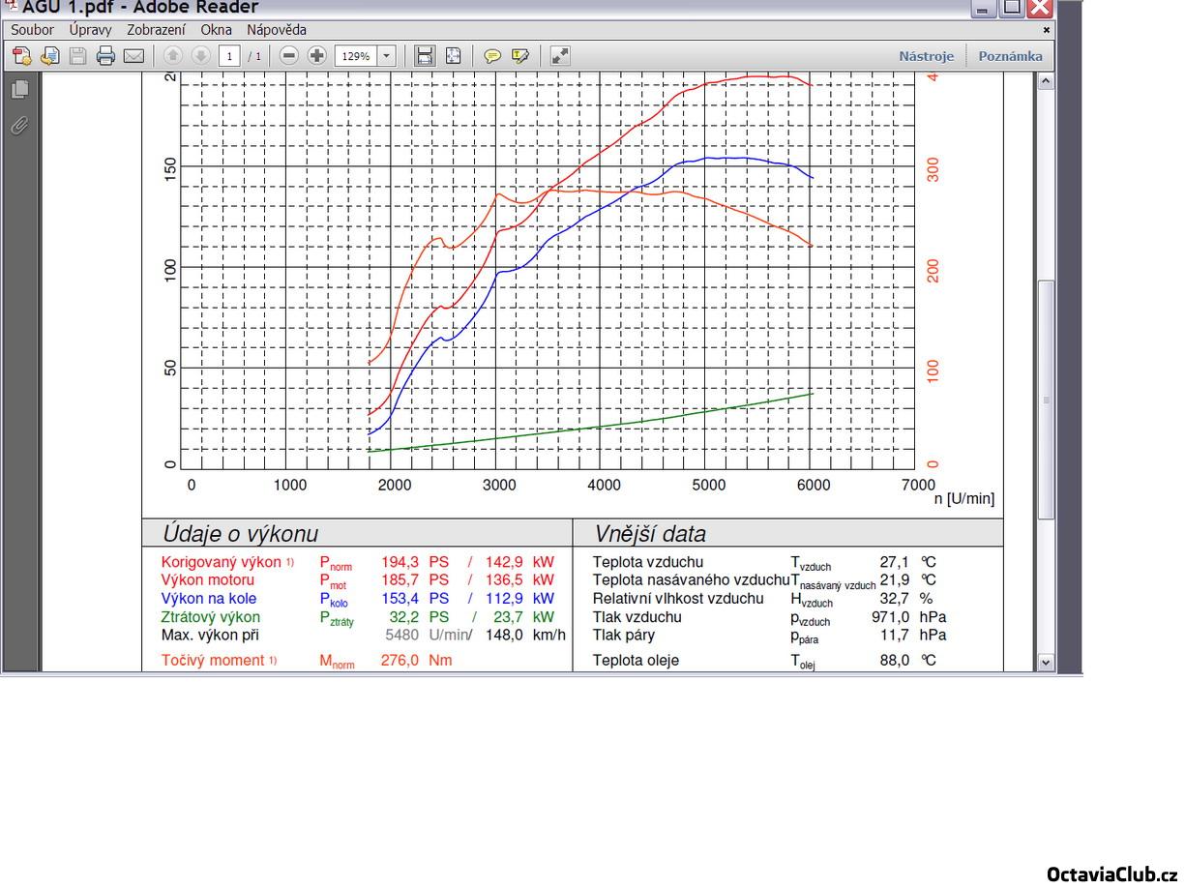
Task: Click the Create PDF online icon
Action: coord(21,56)
